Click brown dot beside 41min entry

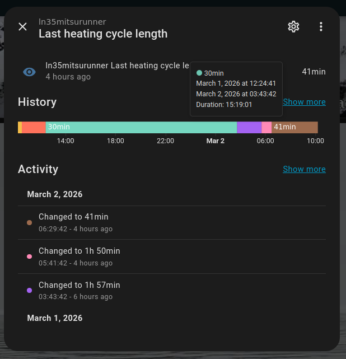click(29, 222)
